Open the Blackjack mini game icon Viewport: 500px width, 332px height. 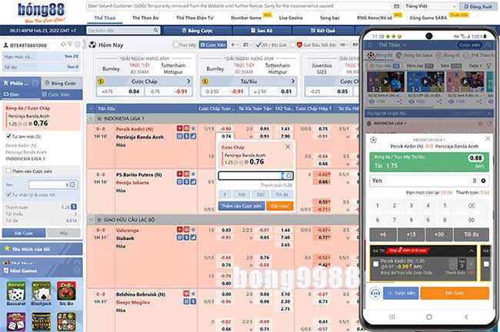pos(41,291)
